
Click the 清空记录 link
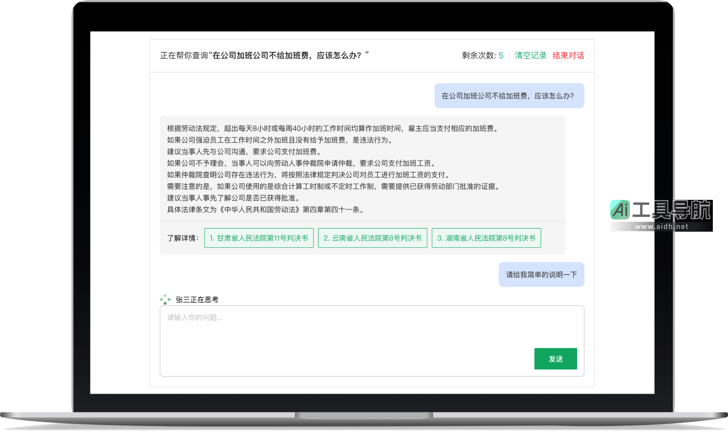530,56
